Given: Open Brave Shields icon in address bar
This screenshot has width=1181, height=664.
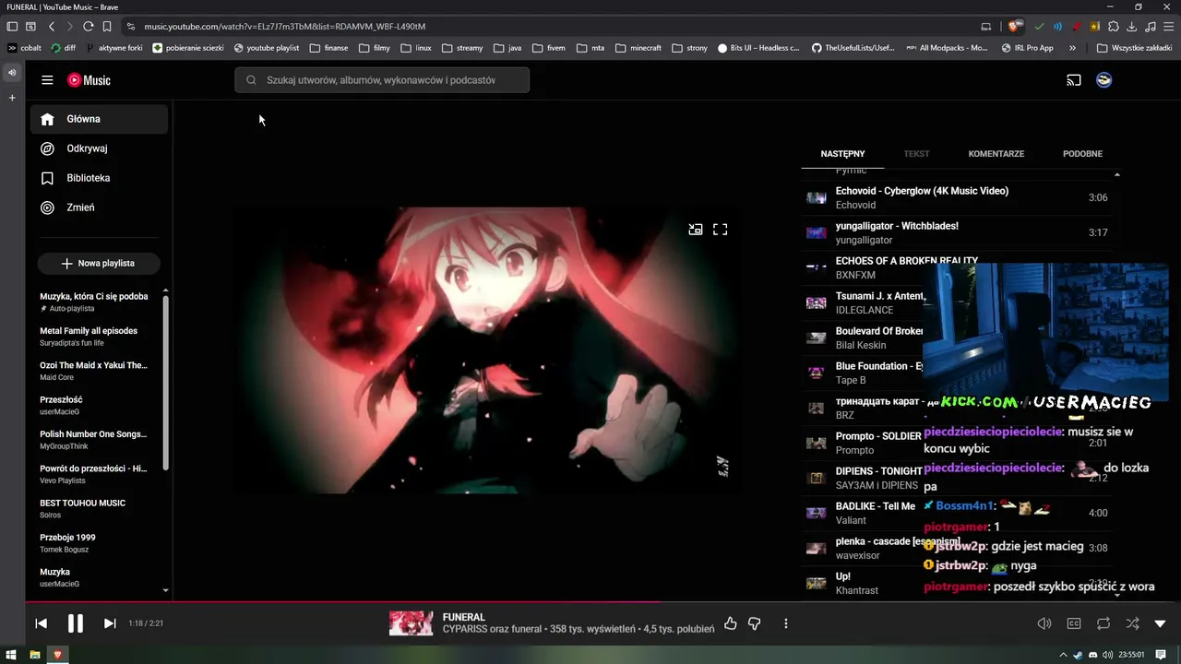Looking at the screenshot, I should [x=1015, y=27].
